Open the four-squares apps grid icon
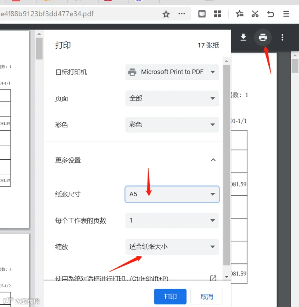This screenshot has height=307, width=299. [x=218, y=14]
